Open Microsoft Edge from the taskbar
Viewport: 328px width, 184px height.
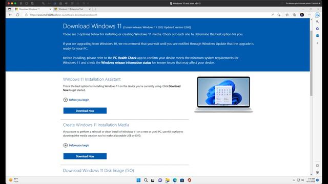pos(175,180)
